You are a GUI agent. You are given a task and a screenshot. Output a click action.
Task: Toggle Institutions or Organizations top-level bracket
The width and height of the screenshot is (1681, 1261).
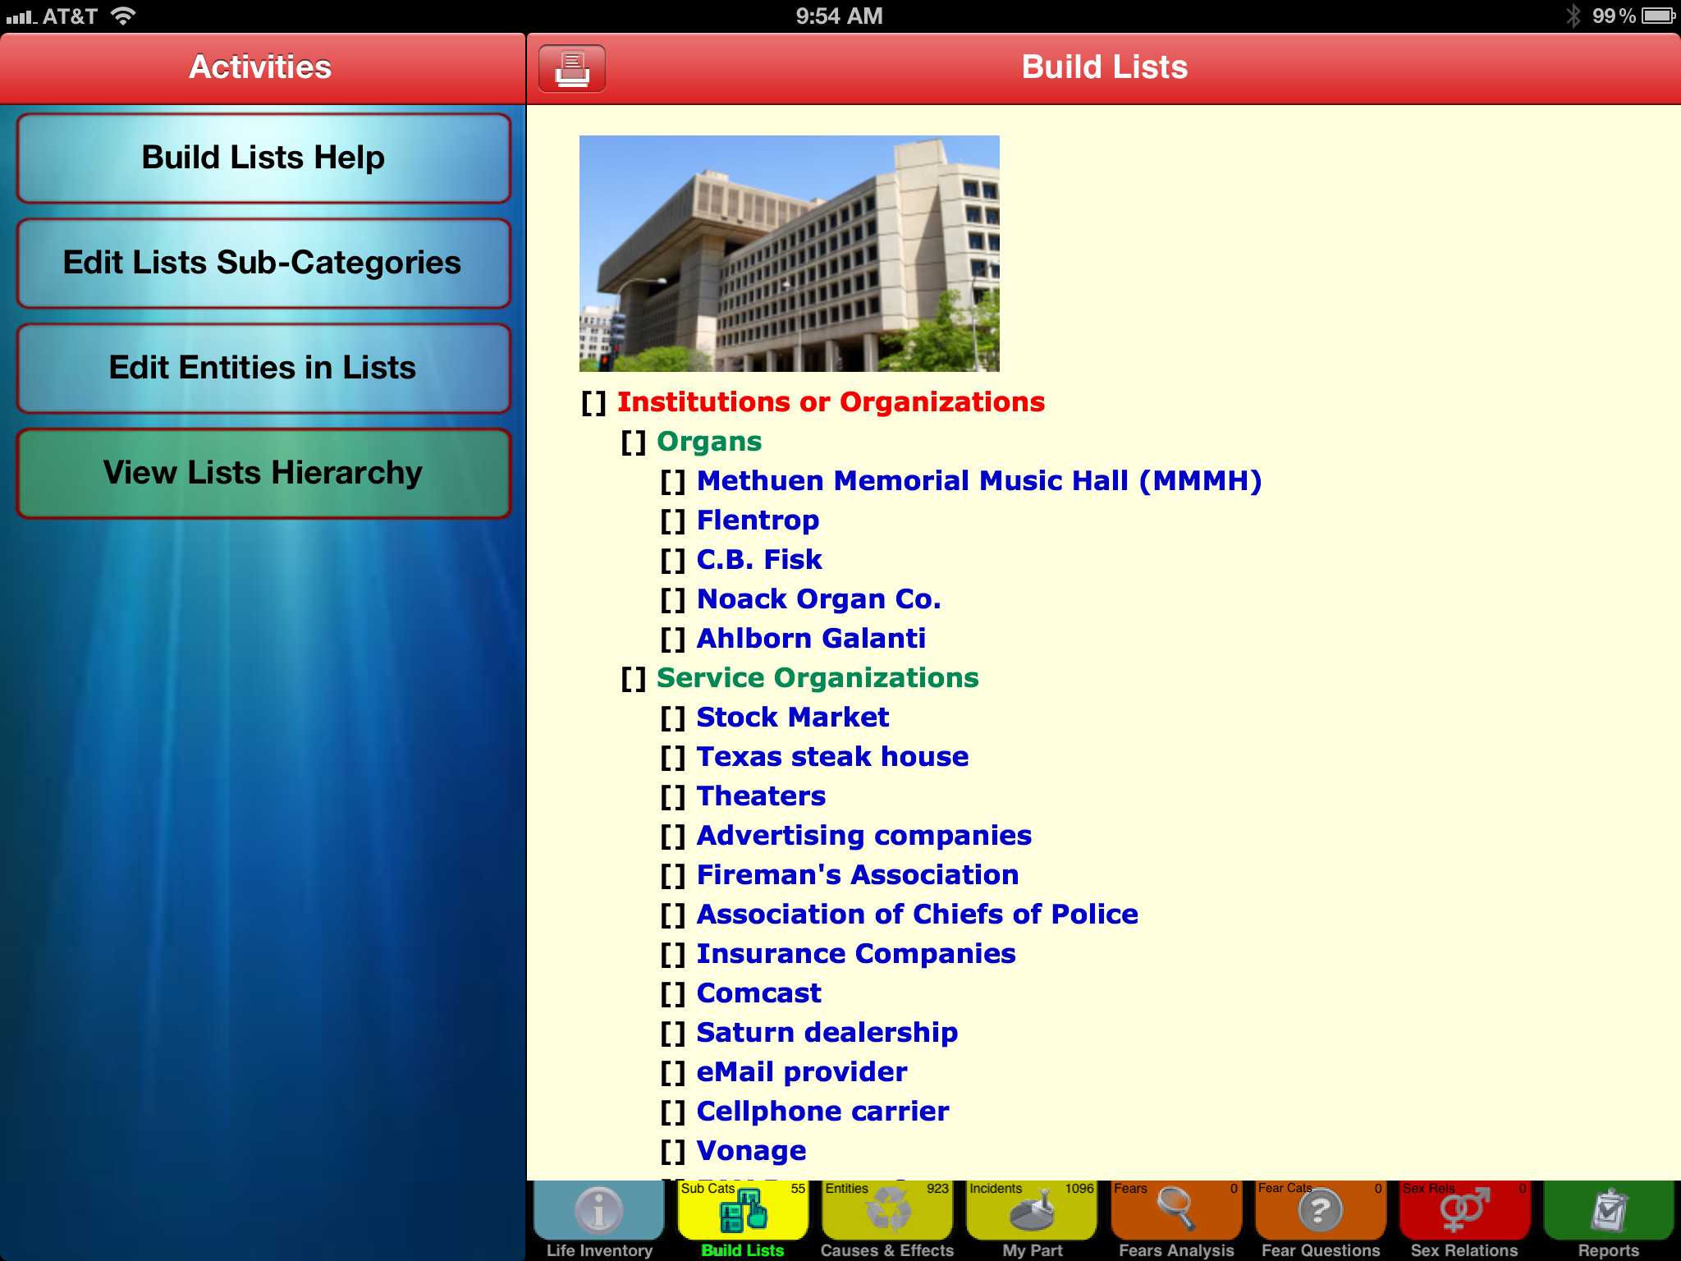point(593,403)
